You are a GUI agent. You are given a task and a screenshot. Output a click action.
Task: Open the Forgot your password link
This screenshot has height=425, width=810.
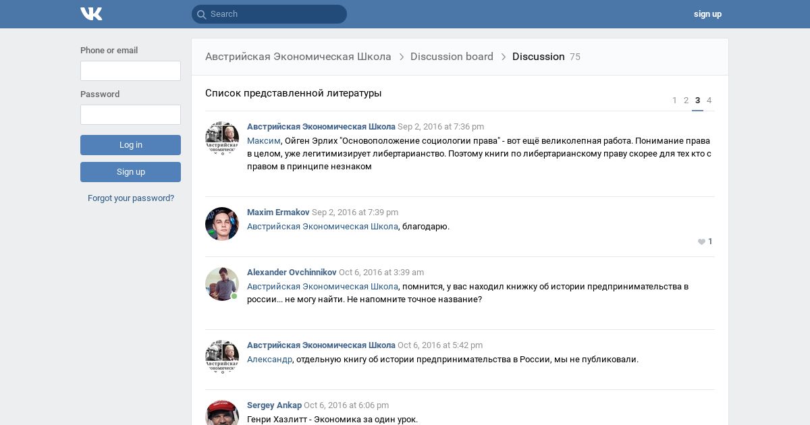[131, 198]
